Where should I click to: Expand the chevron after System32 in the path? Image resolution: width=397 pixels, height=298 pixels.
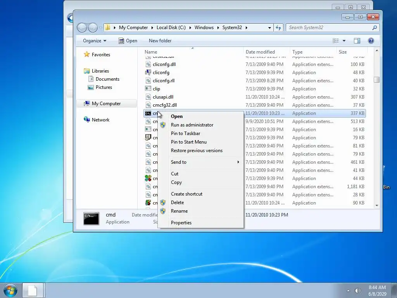(x=246, y=28)
